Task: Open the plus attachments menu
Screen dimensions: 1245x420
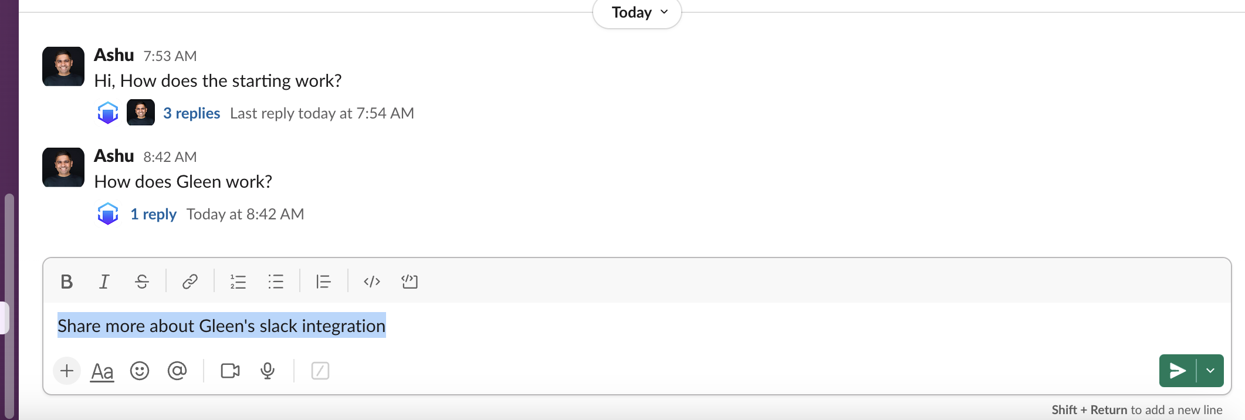Action: [x=67, y=371]
